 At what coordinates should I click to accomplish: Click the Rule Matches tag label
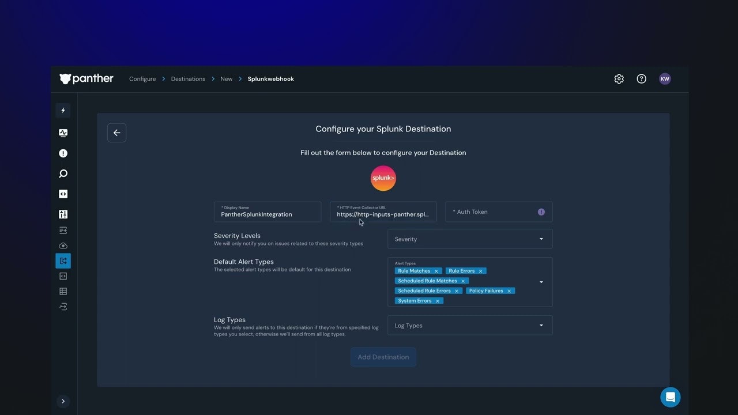[x=414, y=271]
